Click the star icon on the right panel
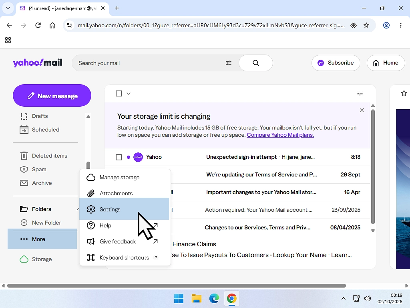This screenshot has height=308, width=410. coord(404,93)
